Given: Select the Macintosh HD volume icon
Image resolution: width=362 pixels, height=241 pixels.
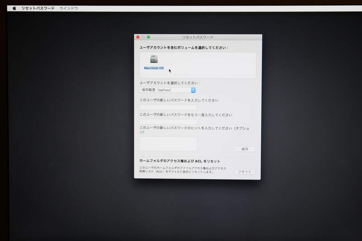Looking at the screenshot, I should tap(154, 59).
